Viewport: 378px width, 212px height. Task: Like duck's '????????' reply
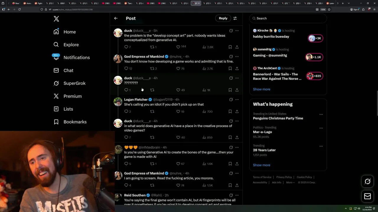point(180,90)
